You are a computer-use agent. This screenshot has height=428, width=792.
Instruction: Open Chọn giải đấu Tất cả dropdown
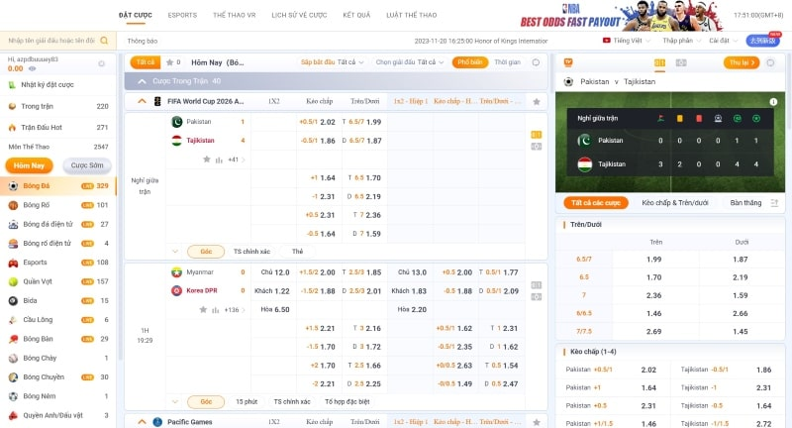[410, 62]
